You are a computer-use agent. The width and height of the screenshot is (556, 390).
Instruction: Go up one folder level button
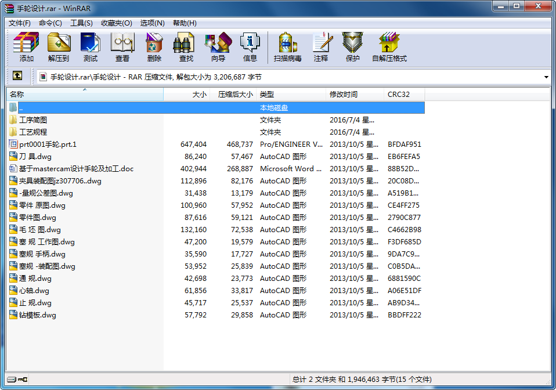[x=17, y=76]
